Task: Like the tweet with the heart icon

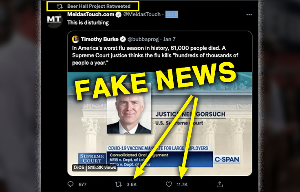Action: coord(169,184)
